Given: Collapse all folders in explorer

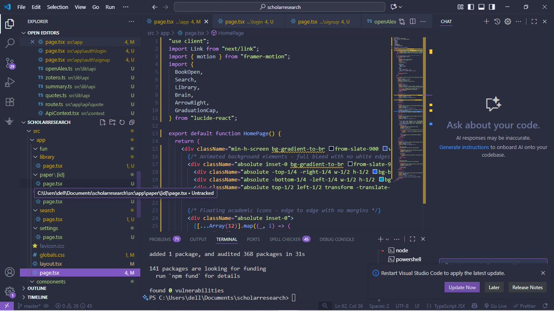Looking at the screenshot, I should point(132,122).
